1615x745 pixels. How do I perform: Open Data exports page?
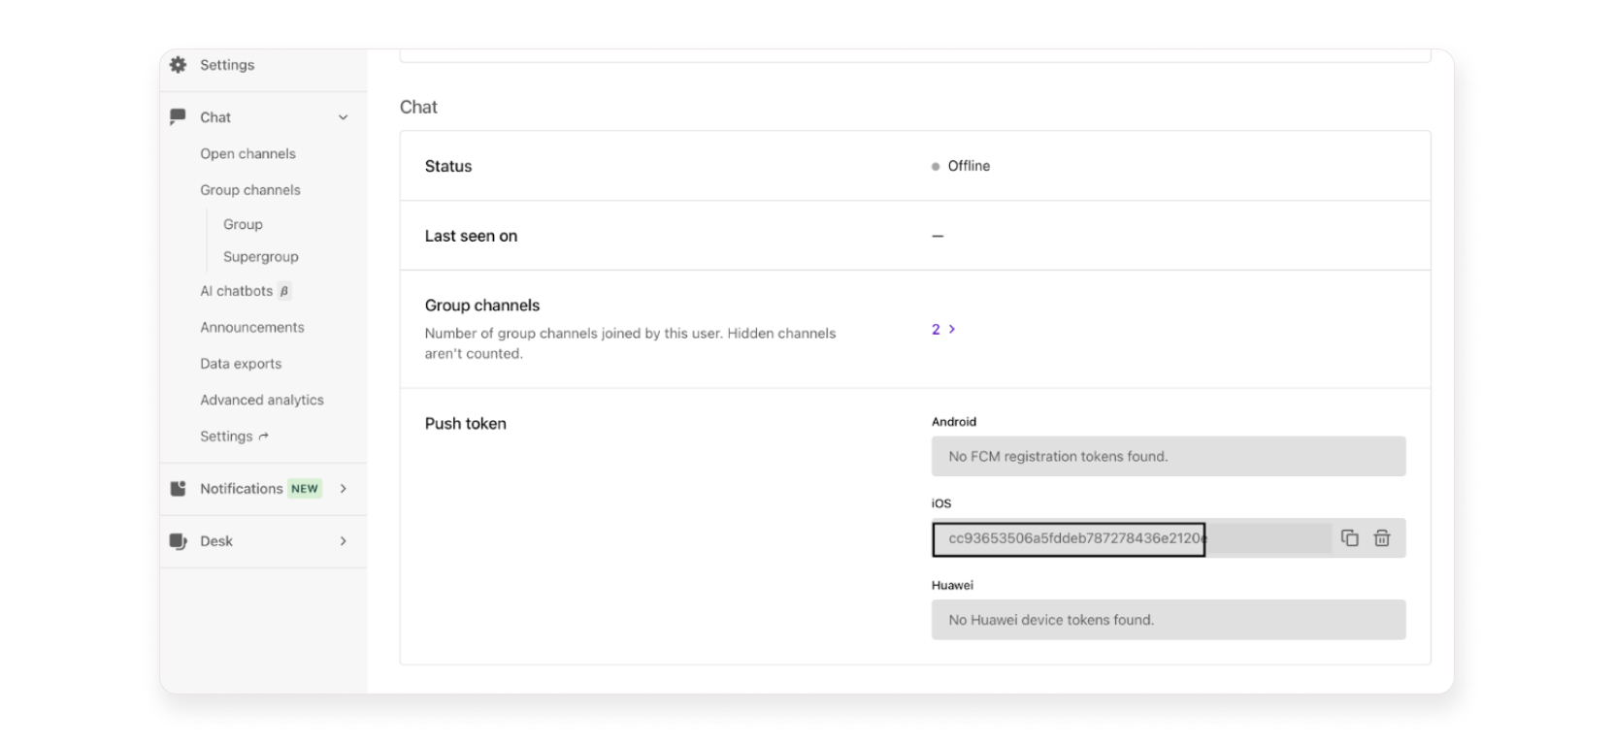[x=241, y=364]
